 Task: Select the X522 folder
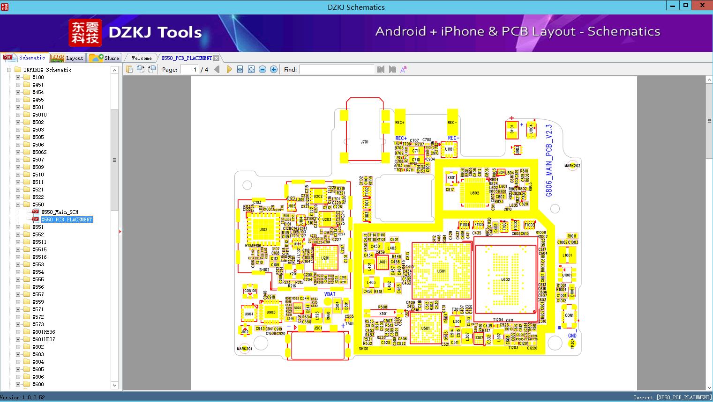38,197
